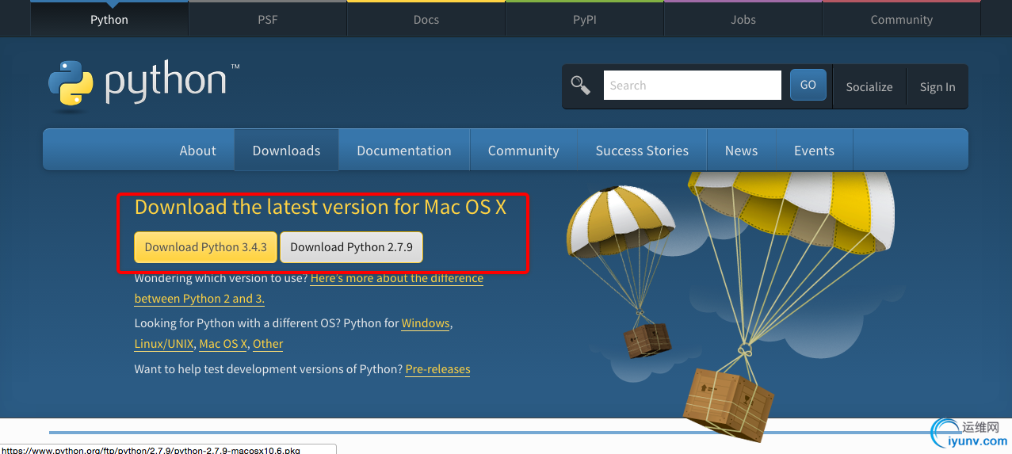Open the Jobs tab

(743, 19)
